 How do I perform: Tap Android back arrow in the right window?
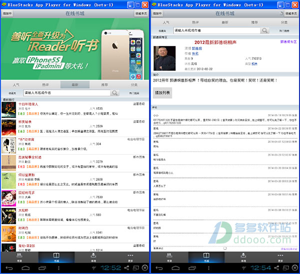pos(159,268)
